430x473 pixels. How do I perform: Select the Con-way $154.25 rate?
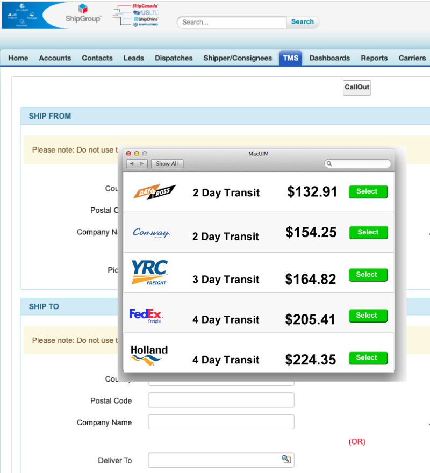click(x=368, y=232)
